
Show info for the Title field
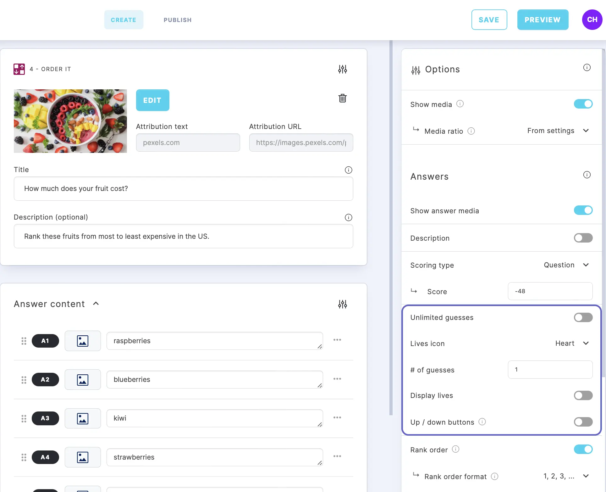click(349, 170)
